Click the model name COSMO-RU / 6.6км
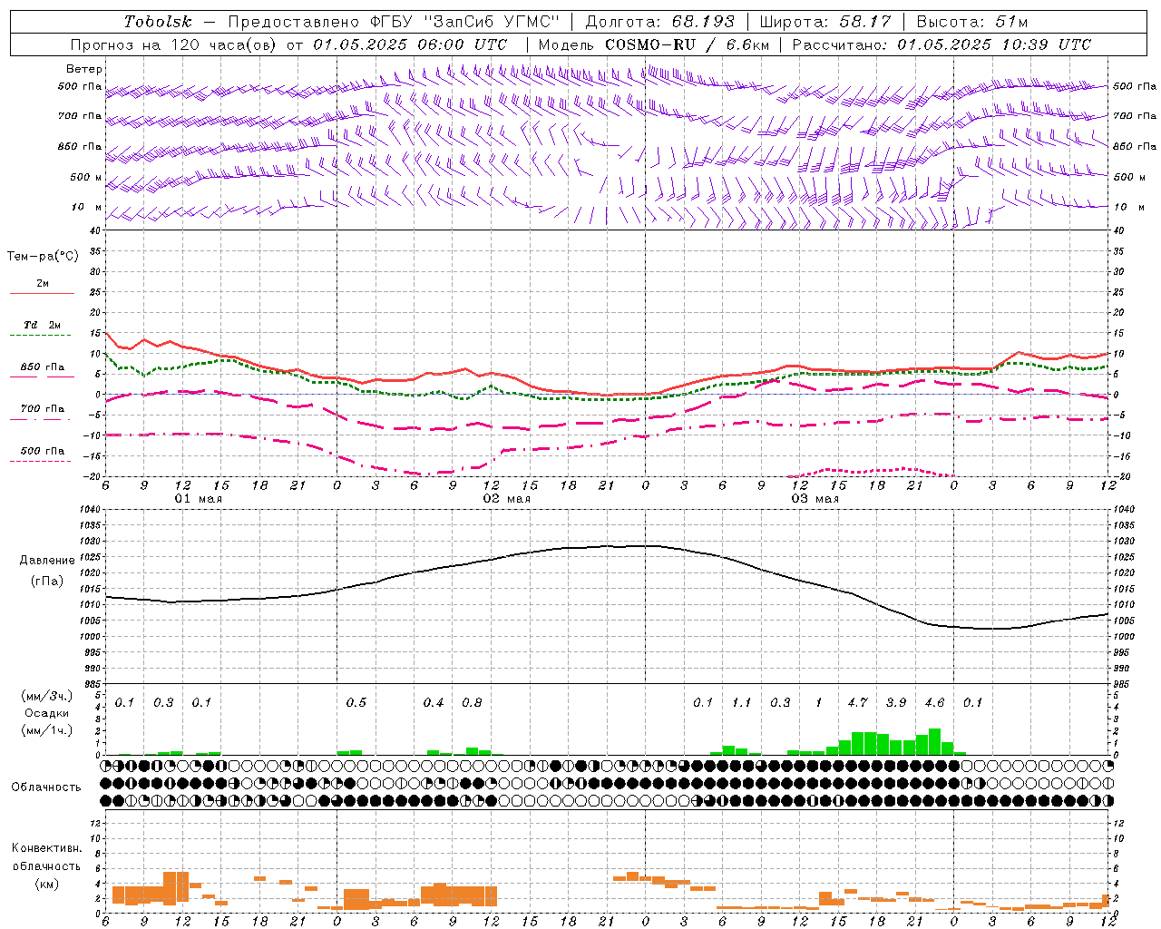1161x929 pixels. pos(687,44)
